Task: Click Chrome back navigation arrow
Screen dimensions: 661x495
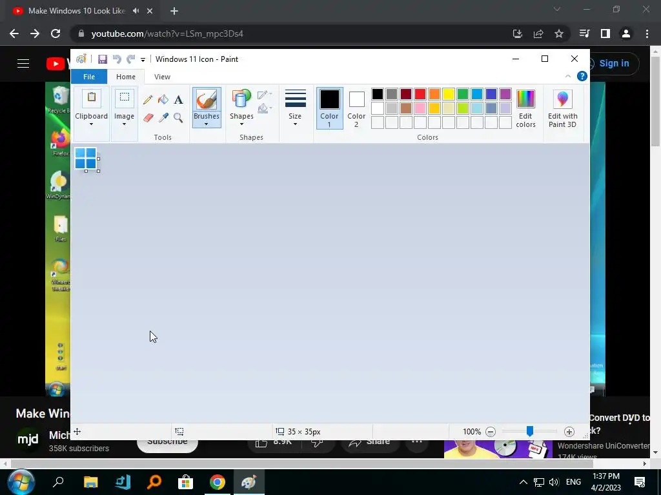Action: coord(14,34)
